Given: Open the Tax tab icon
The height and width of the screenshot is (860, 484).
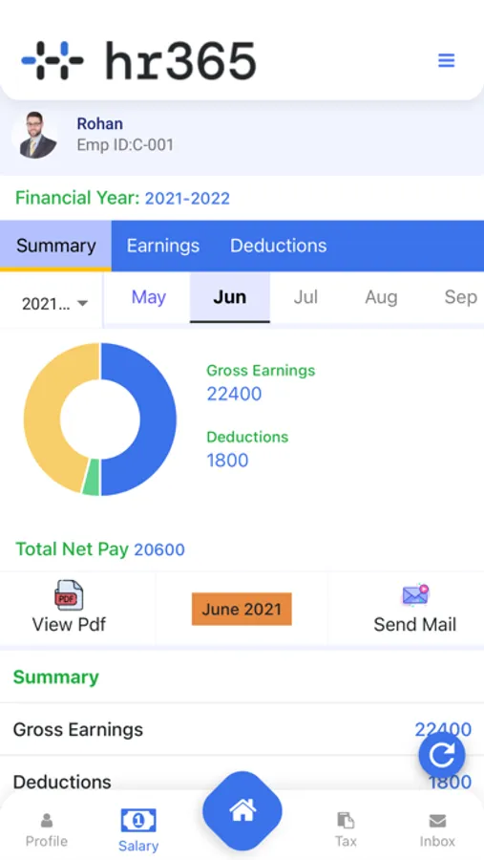Looking at the screenshot, I should point(346,821).
